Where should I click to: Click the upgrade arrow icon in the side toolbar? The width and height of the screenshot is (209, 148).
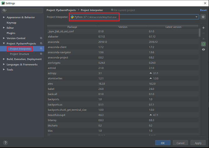[203, 39]
